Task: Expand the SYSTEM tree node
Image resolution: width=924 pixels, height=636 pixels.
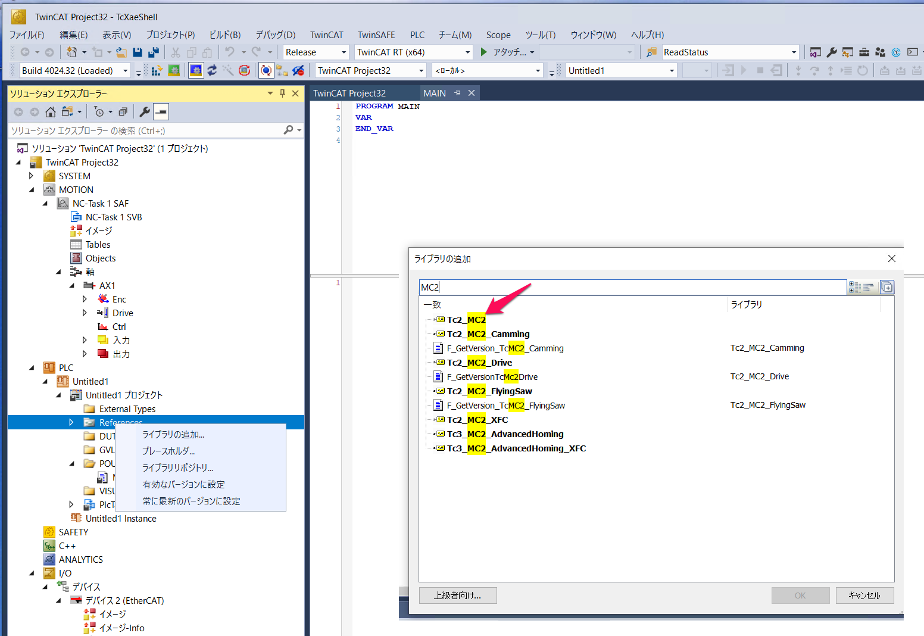Action: point(32,176)
